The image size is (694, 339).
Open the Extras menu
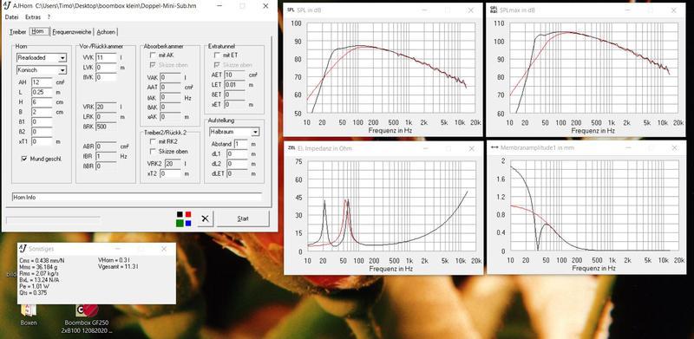tap(33, 17)
